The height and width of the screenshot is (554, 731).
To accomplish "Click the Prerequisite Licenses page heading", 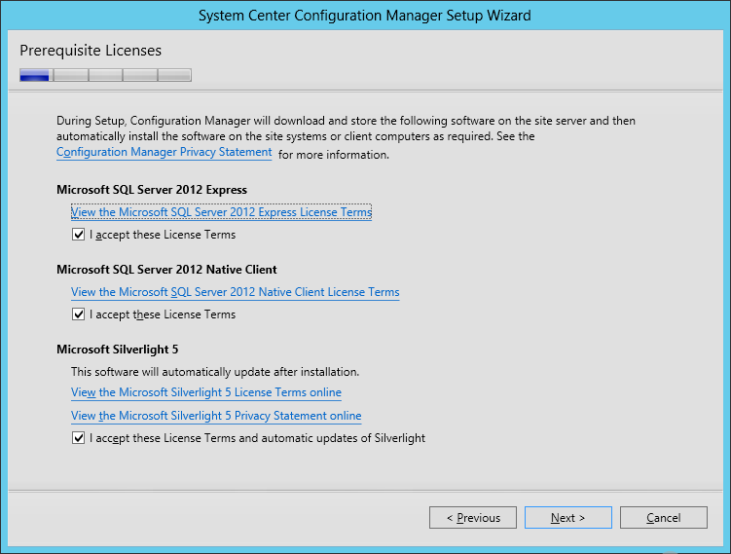I will [91, 51].
